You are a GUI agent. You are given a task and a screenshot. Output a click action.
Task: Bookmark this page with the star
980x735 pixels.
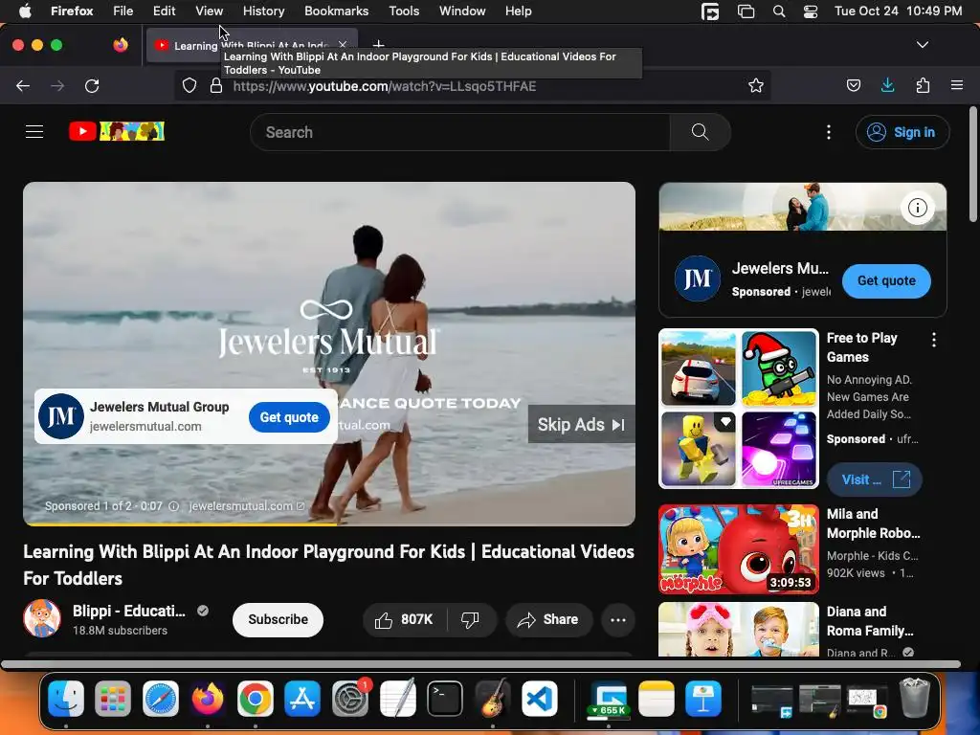756,85
